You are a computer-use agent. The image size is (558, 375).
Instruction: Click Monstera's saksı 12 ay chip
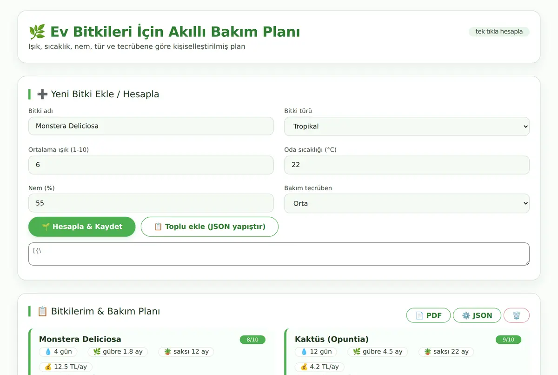click(186, 352)
